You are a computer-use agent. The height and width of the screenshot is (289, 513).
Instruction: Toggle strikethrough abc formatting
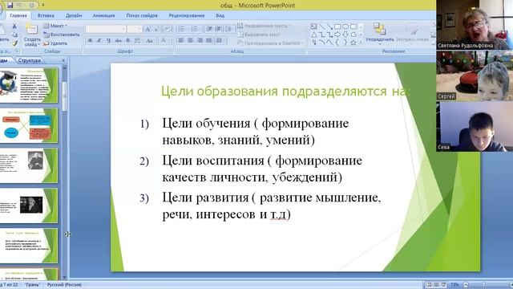pos(118,40)
